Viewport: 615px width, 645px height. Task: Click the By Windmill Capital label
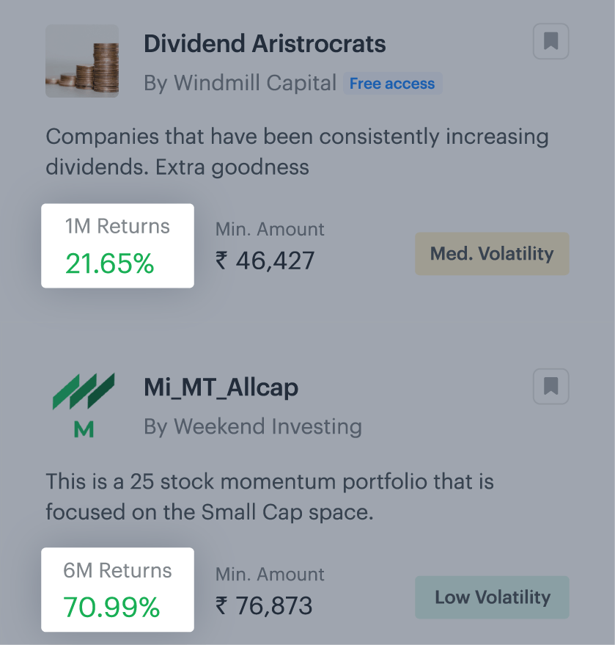coord(240,83)
